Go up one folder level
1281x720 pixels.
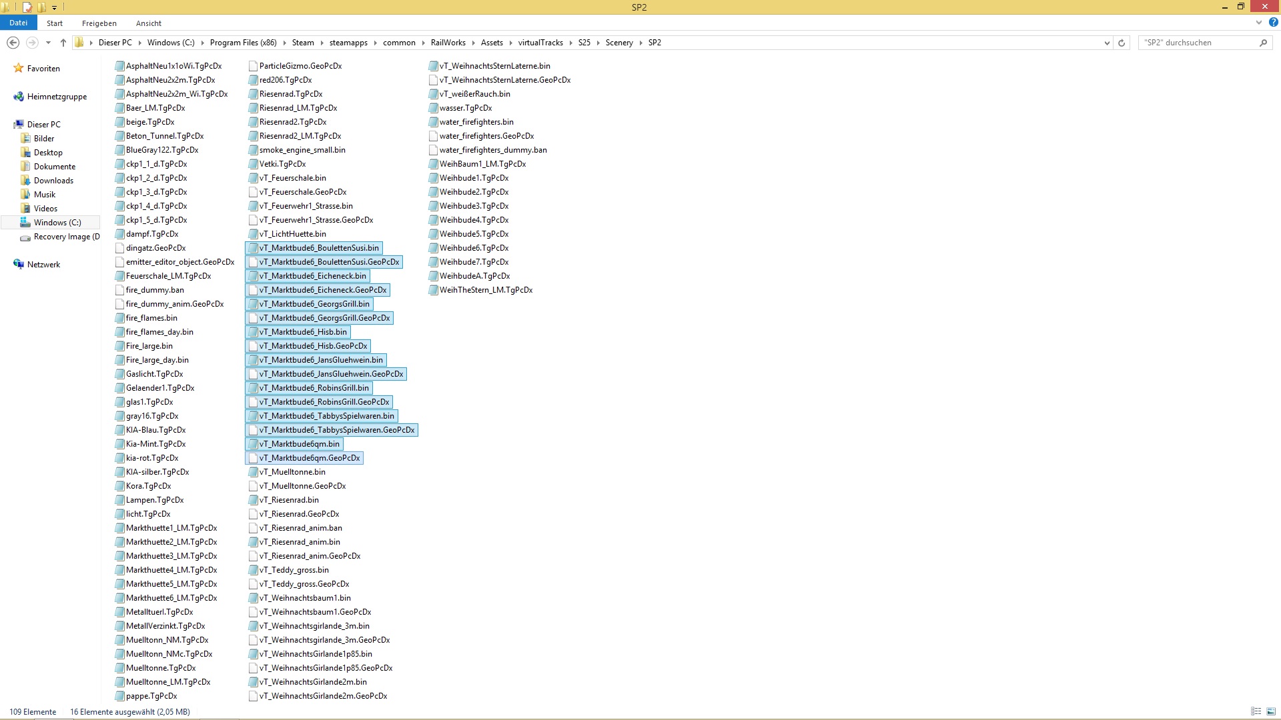tap(63, 43)
